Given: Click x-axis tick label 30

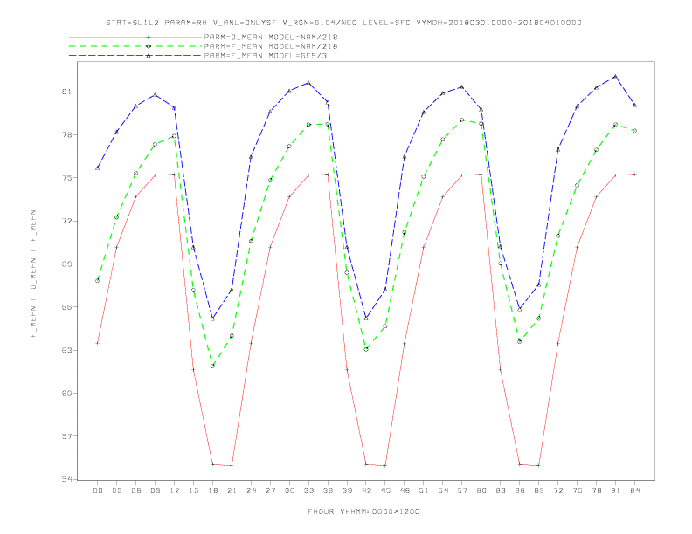Looking at the screenshot, I should tap(289, 490).
